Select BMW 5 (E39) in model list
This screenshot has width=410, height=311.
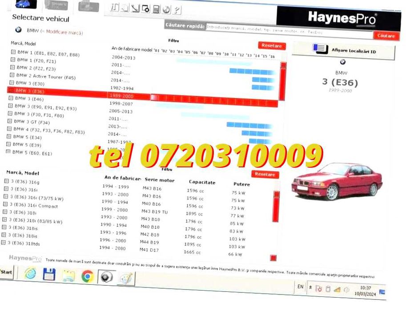(x=27, y=144)
